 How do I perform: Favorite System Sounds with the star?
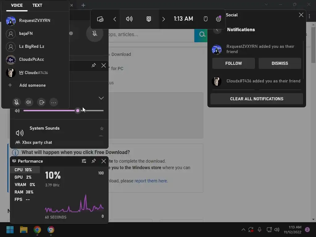[x=102, y=128]
